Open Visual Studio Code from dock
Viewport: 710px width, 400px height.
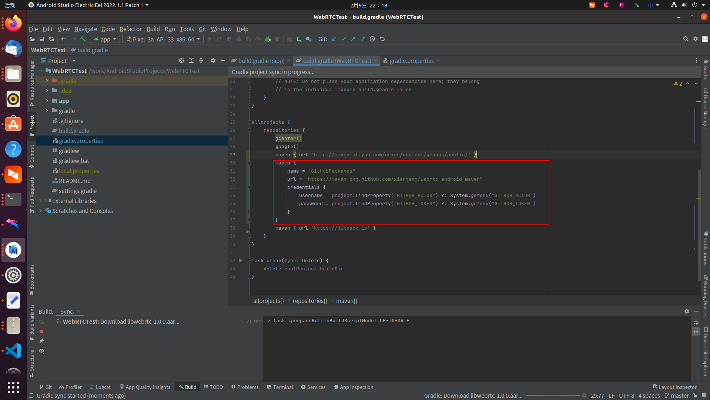[13, 350]
